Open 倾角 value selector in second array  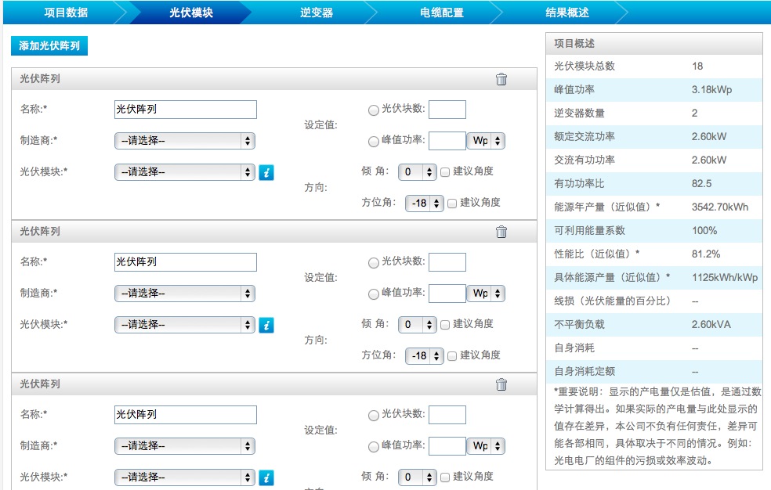[x=418, y=325]
